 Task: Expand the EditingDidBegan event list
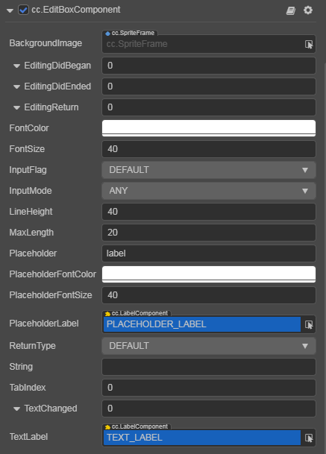16,66
